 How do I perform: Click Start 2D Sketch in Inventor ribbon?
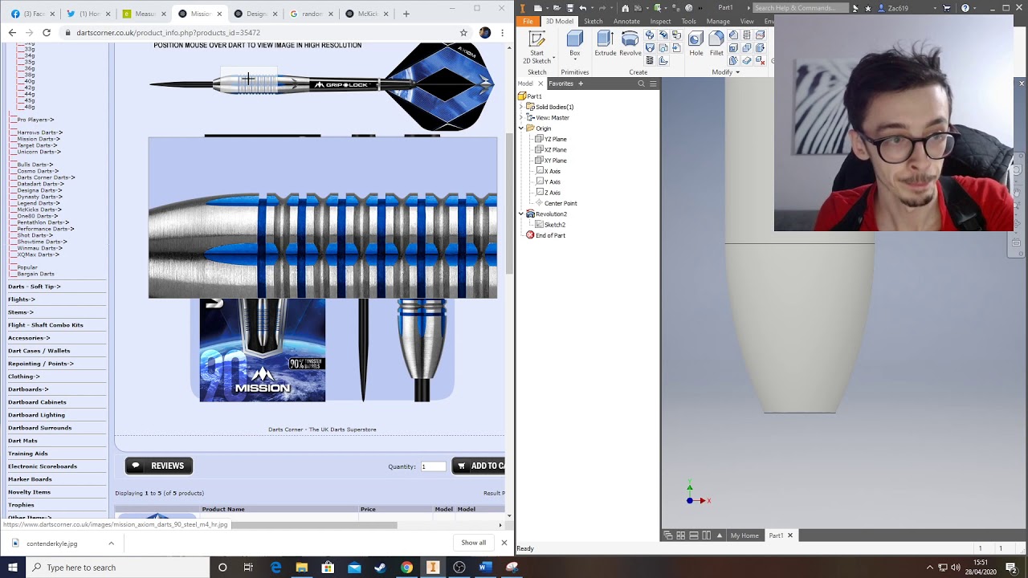[x=536, y=47]
